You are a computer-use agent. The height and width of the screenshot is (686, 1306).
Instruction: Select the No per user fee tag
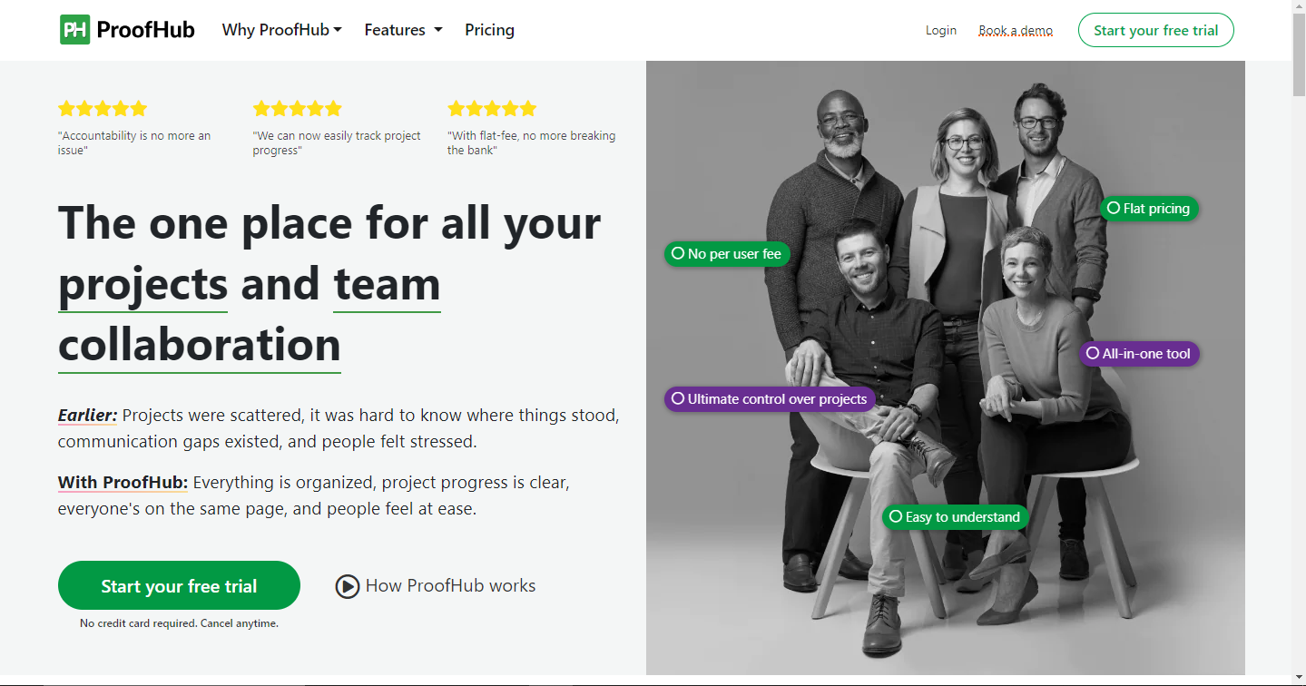click(x=727, y=254)
